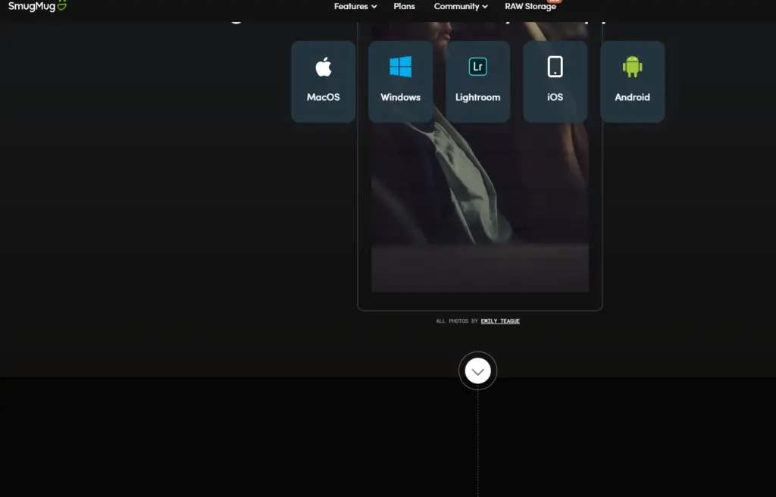Click the green SmugMug smiley logo
776x497 pixels.
[61, 5]
